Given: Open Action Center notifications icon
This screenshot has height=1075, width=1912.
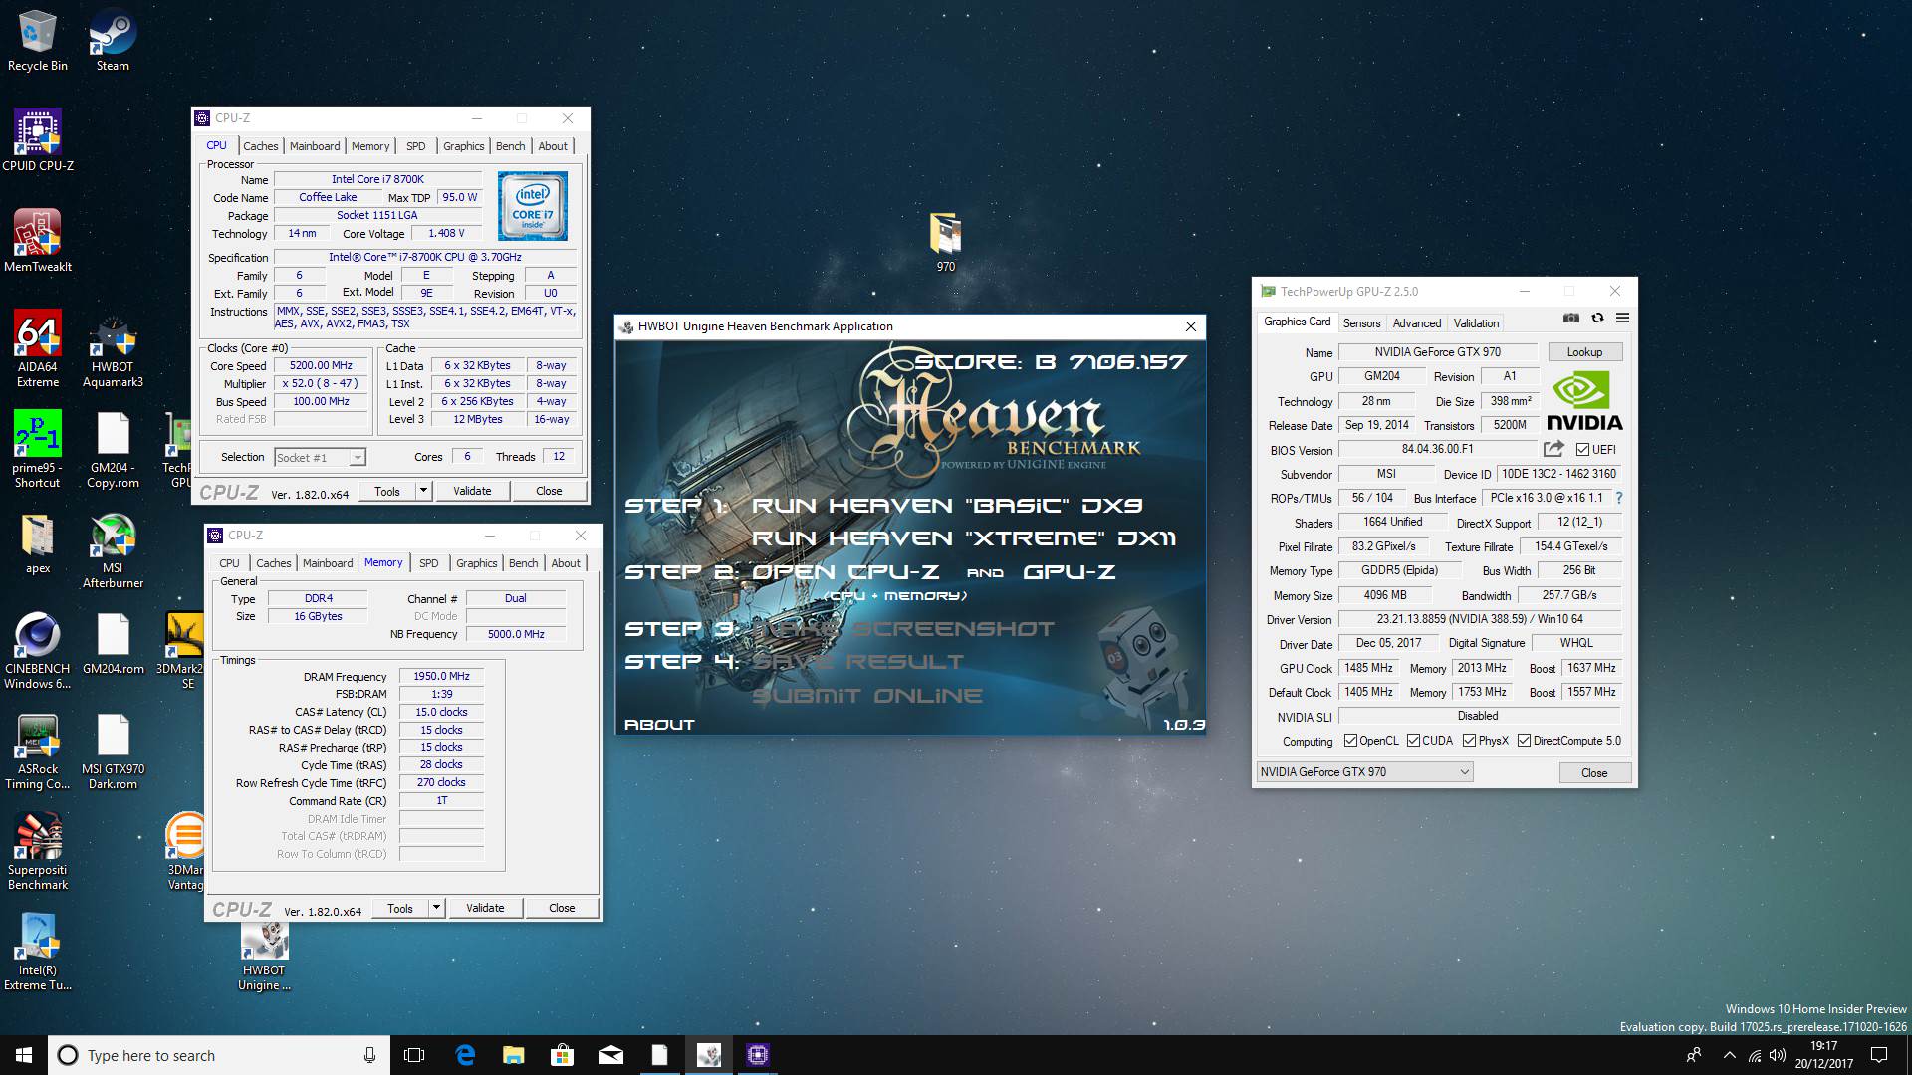Looking at the screenshot, I should point(1879,1055).
